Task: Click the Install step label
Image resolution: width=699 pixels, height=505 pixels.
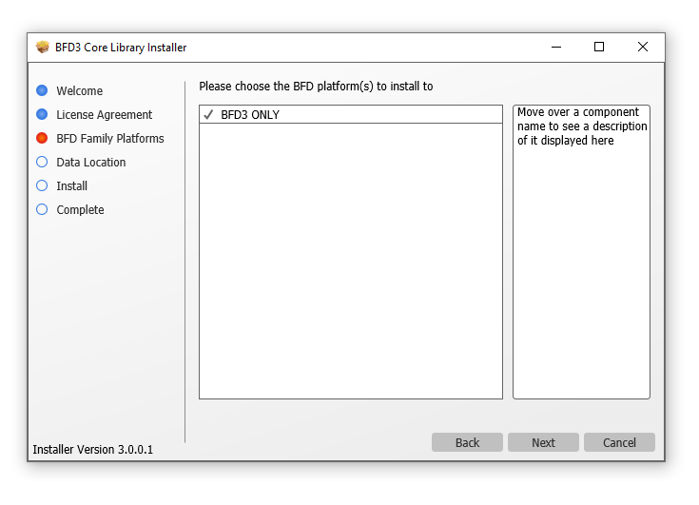Action: pyautogui.click(x=71, y=185)
